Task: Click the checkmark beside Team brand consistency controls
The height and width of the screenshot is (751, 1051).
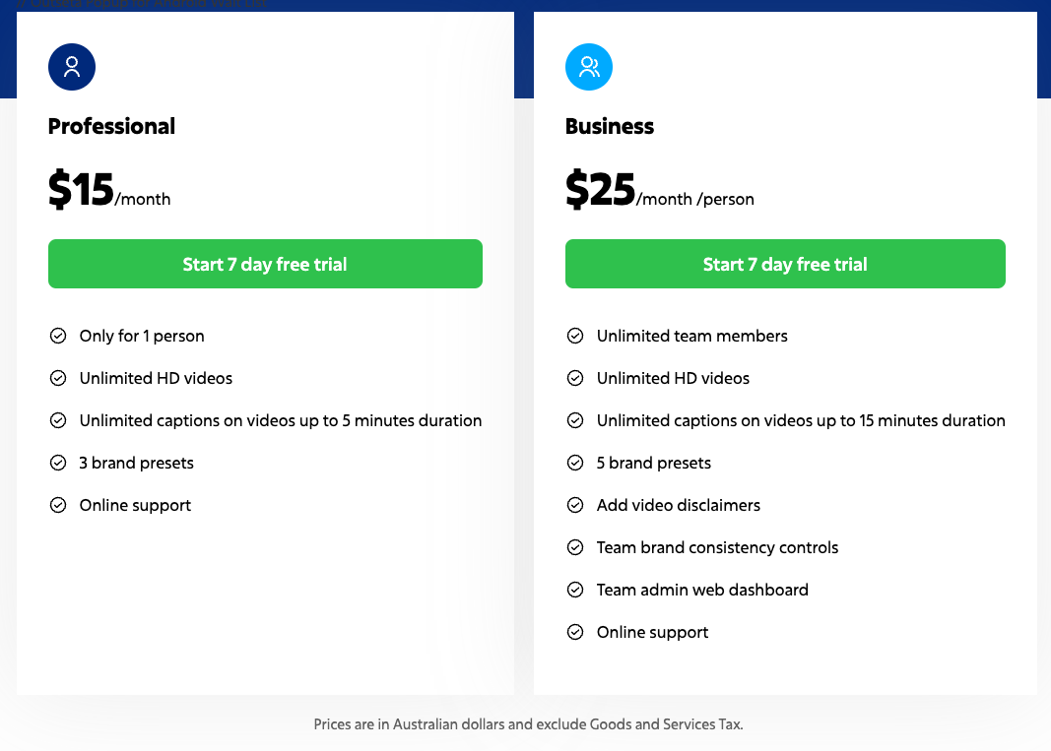Action: click(574, 547)
